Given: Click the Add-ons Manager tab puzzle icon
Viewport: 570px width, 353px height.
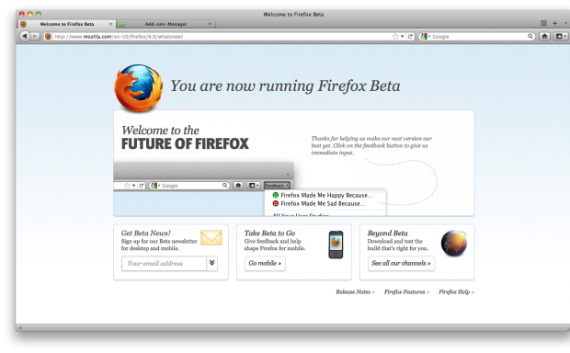Looking at the screenshot, I should tap(122, 24).
